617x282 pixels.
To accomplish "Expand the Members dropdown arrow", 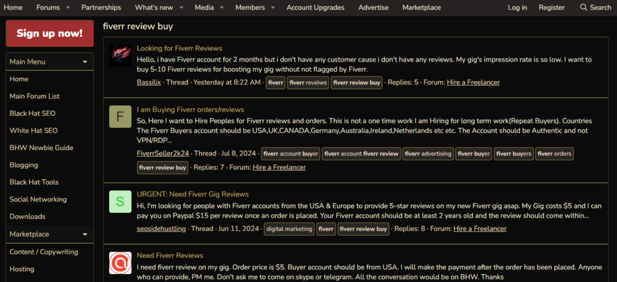I will 273,7.
